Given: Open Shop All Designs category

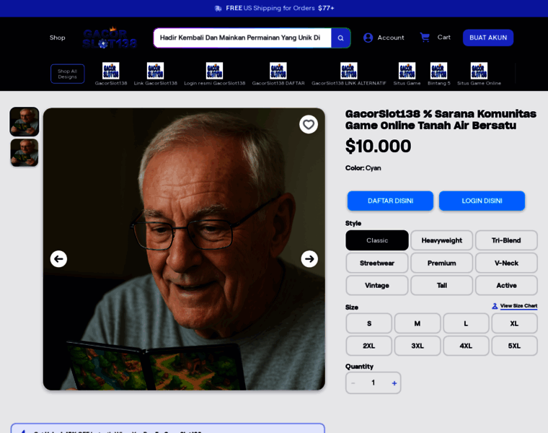Looking at the screenshot, I should (x=67, y=74).
